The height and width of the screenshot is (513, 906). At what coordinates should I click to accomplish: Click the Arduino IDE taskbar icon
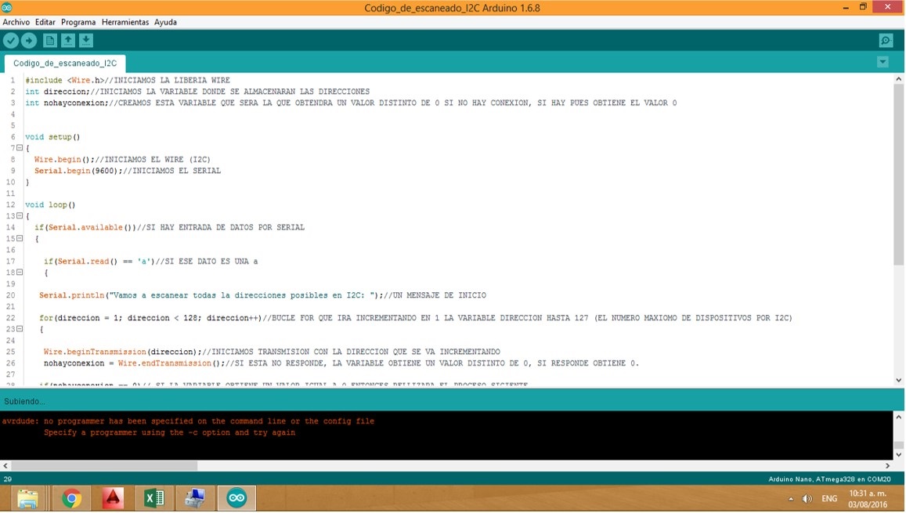point(236,498)
